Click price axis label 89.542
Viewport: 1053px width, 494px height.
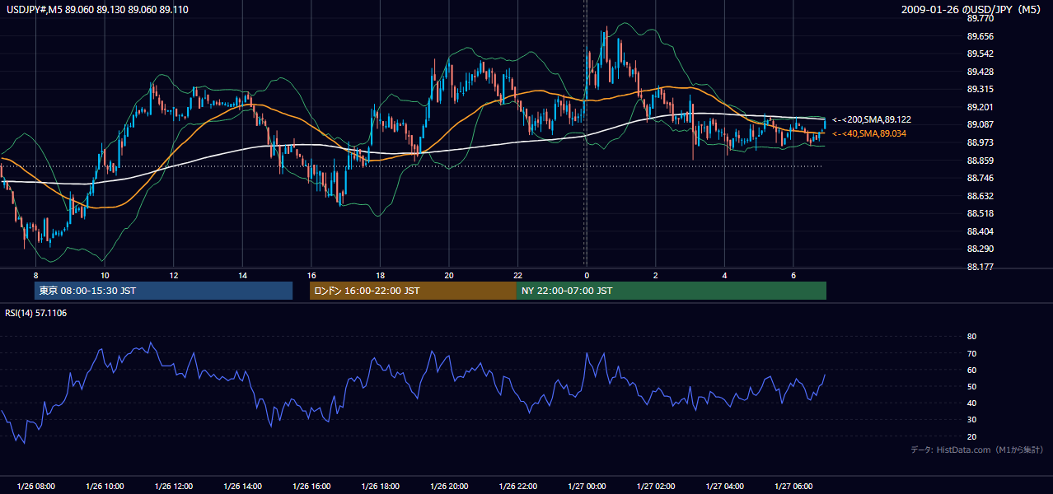click(x=980, y=54)
